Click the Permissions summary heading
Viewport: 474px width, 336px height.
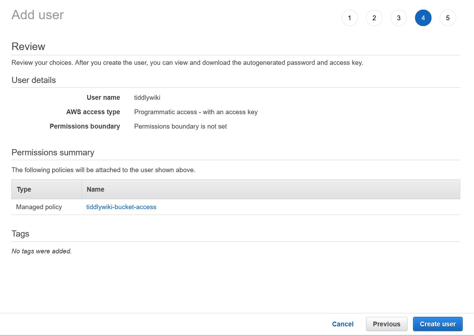53,153
